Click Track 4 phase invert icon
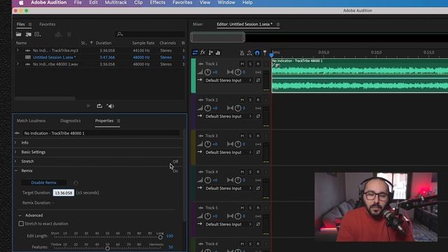Viewport: 448px width, 252px height. (x=258, y=188)
